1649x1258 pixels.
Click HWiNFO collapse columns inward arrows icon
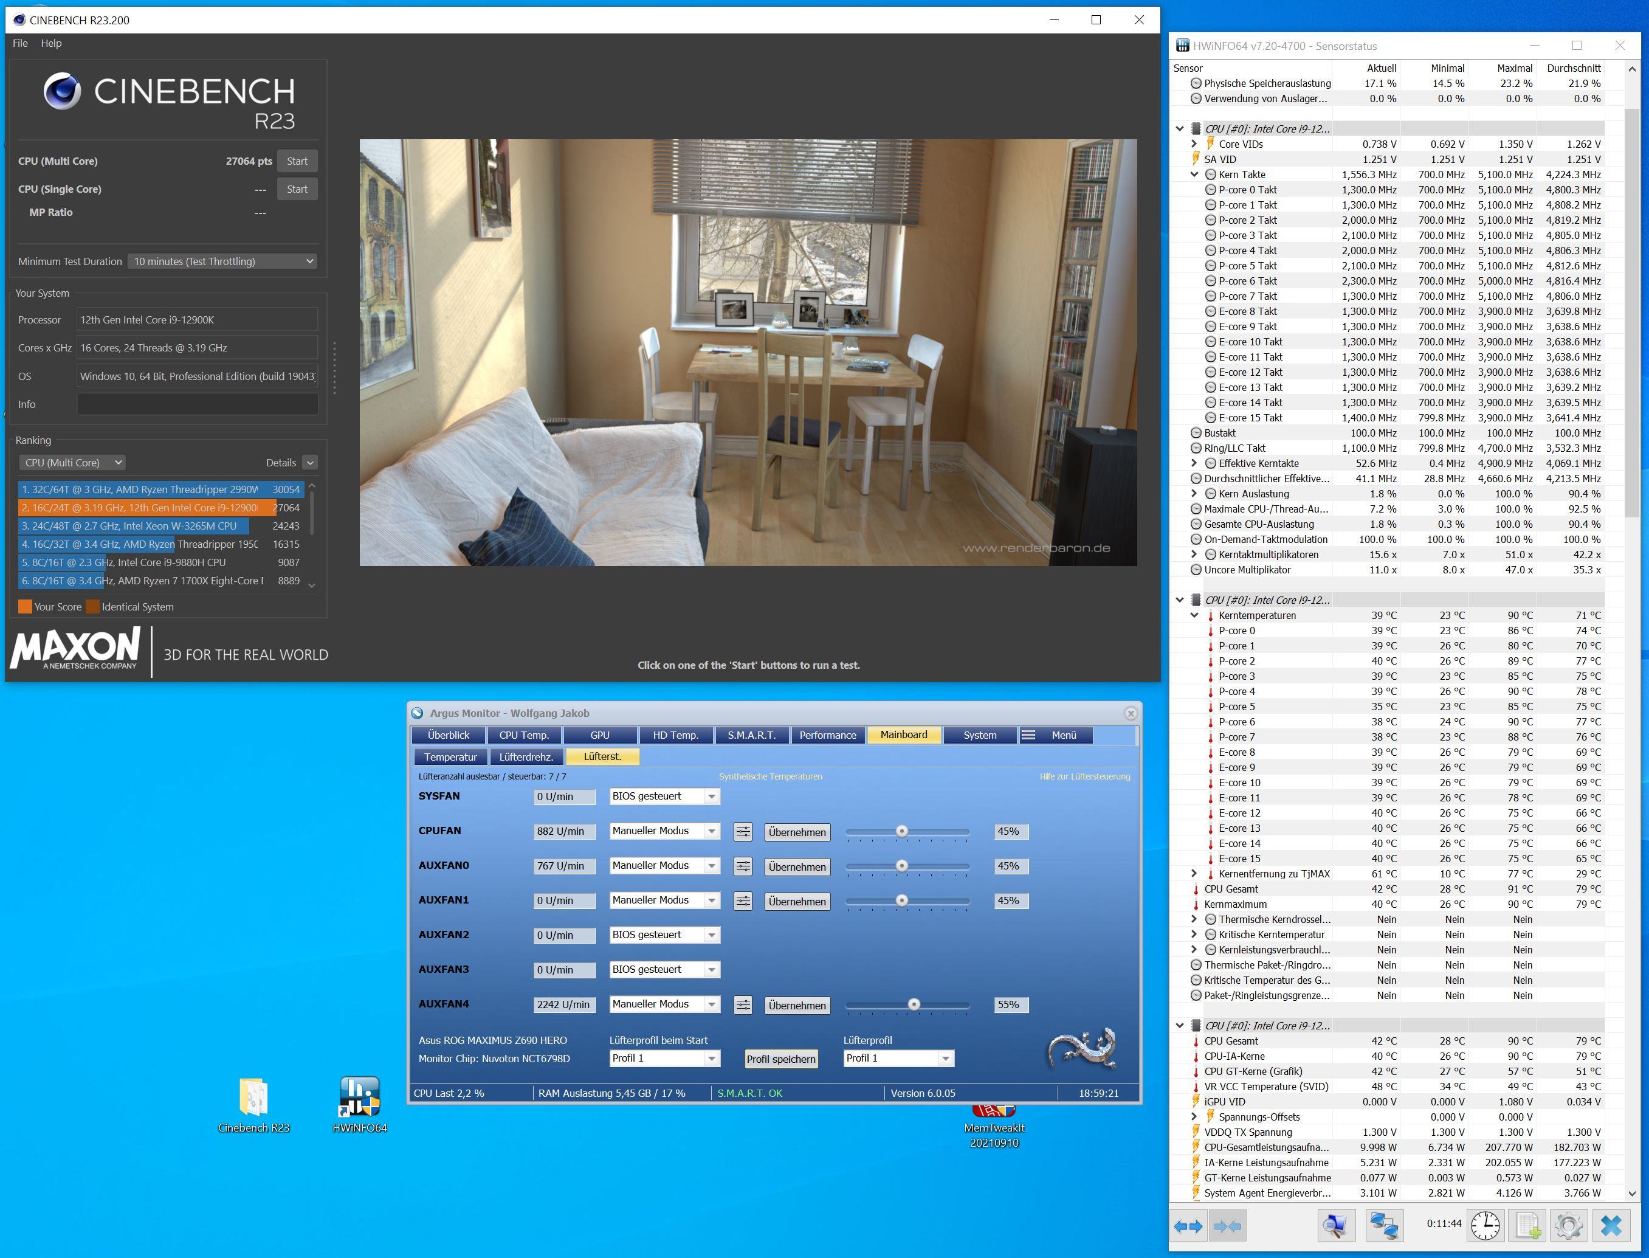coord(1228,1226)
